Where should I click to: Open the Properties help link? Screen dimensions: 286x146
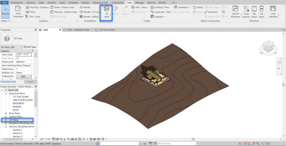click(x=8, y=81)
